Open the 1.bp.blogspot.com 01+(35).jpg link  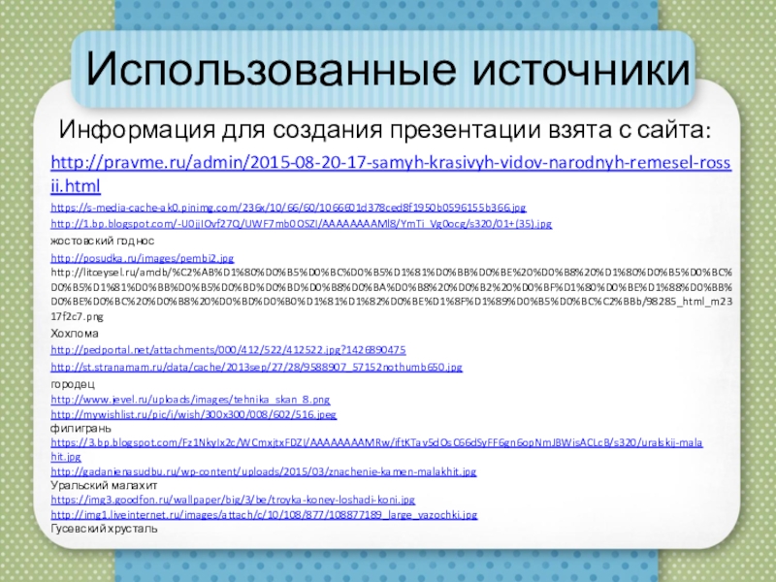(x=301, y=224)
